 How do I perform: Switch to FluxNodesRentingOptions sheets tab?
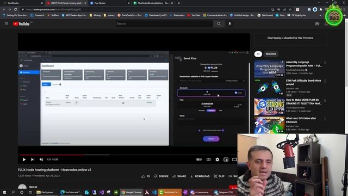pyautogui.click(x=153, y=3)
